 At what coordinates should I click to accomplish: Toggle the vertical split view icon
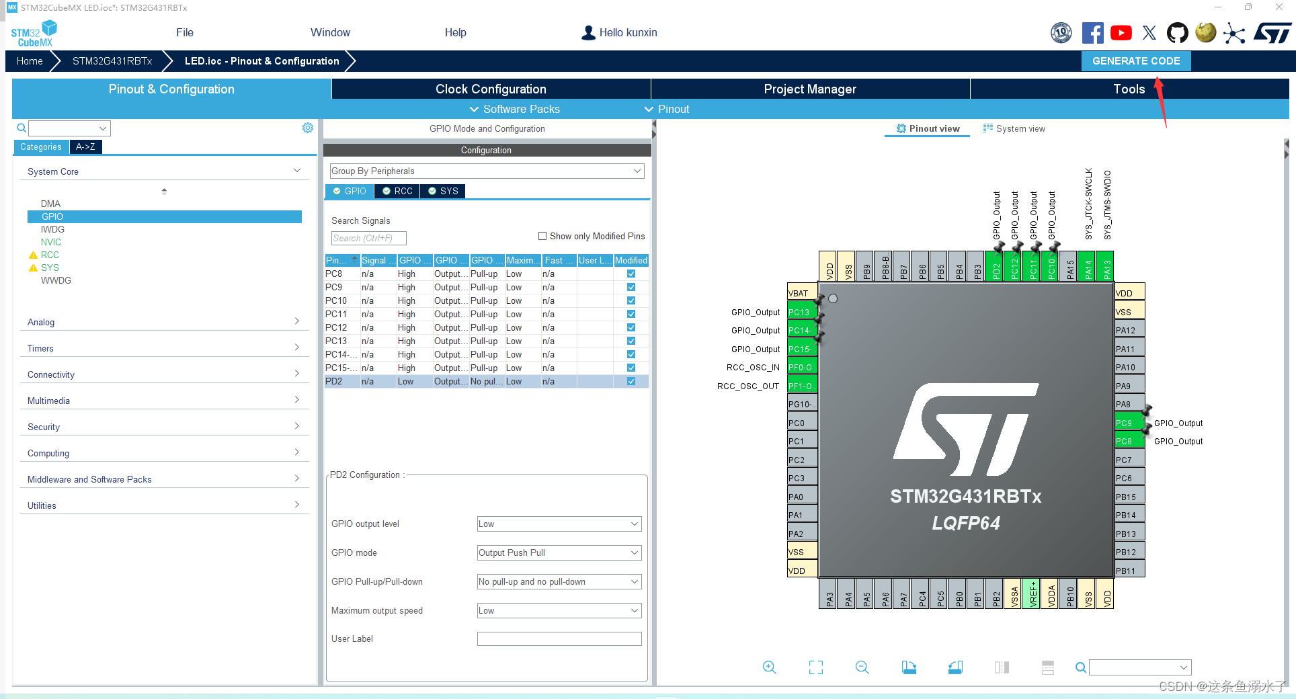tap(1002, 667)
